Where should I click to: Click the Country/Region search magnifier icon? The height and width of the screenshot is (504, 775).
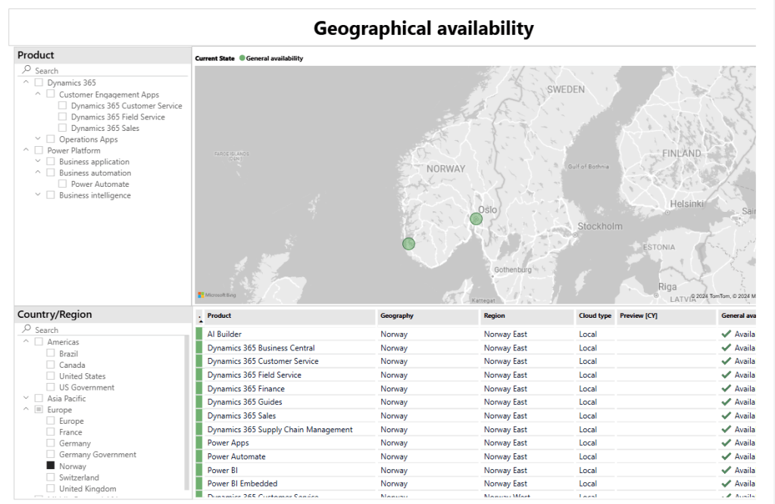27,329
